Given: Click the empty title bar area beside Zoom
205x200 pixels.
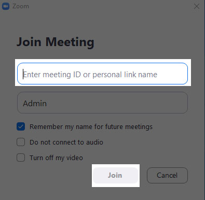Looking at the screenshot, I should point(111,6).
